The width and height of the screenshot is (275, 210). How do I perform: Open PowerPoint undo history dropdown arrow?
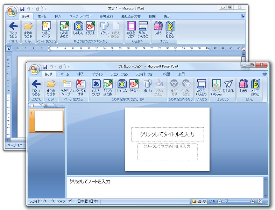pyautogui.click(x=55, y=66)
